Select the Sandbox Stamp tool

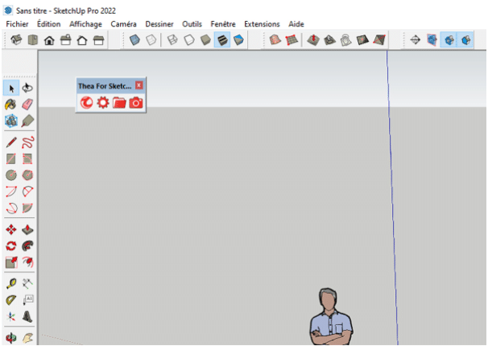click(x=329, y=39)
